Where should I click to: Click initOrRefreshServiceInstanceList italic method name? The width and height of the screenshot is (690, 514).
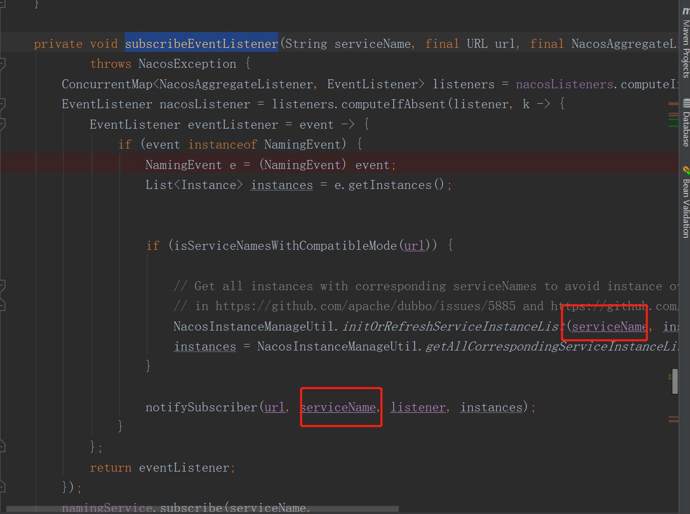tap(454, 327)
